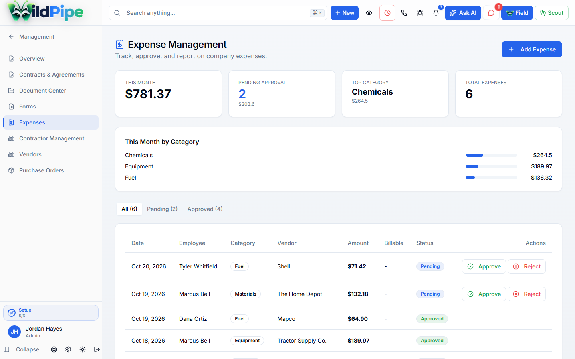This screenshot has height=359, width=575.
Task: Click the Chemicals category progress bar
Action: (x=492, y=155)
